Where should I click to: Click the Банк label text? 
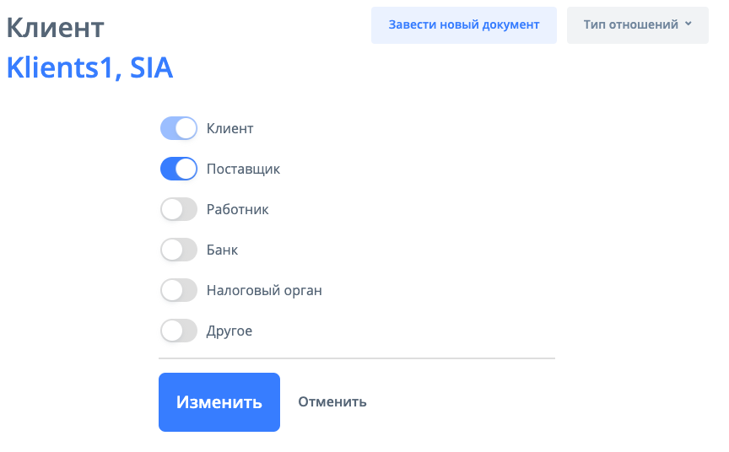click(x=222, y=250)
